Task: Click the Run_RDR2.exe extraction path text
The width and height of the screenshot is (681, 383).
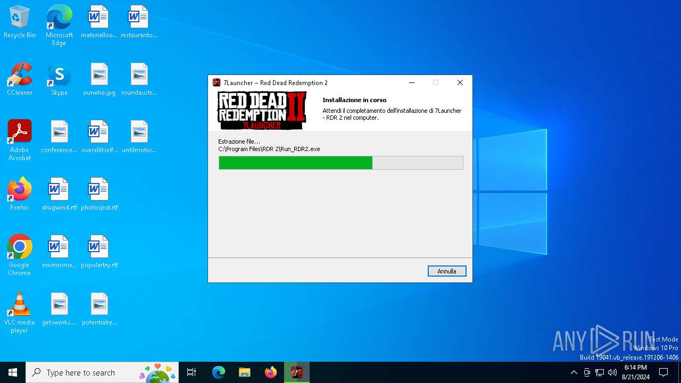Action: coord(269,149)
